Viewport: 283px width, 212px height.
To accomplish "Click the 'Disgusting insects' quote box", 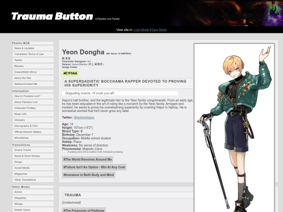I will click(x=120, y=93).
